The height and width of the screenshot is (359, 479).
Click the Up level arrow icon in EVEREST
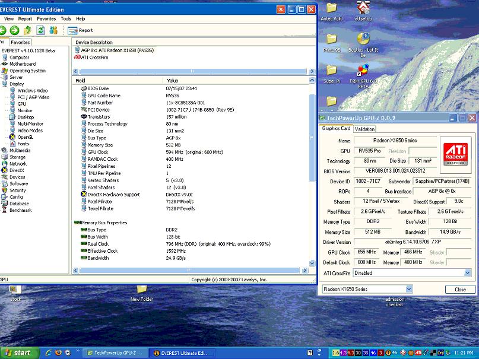click(x=27, y=30)
